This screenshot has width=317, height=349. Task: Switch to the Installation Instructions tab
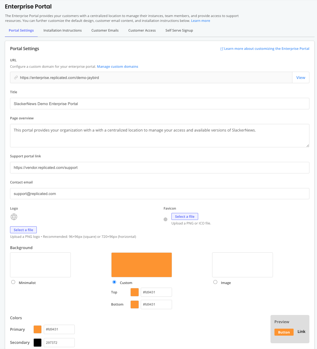(x=63, y=30)
